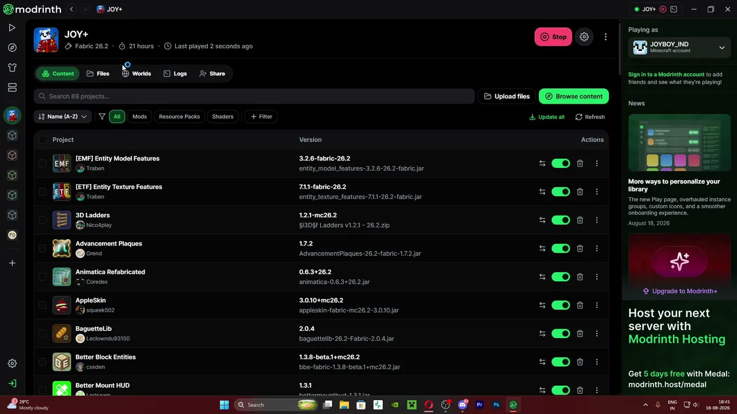This screenshot has width=737, height=414.
Task: Open the Worlds tab
Action: (x=136, y=74)
